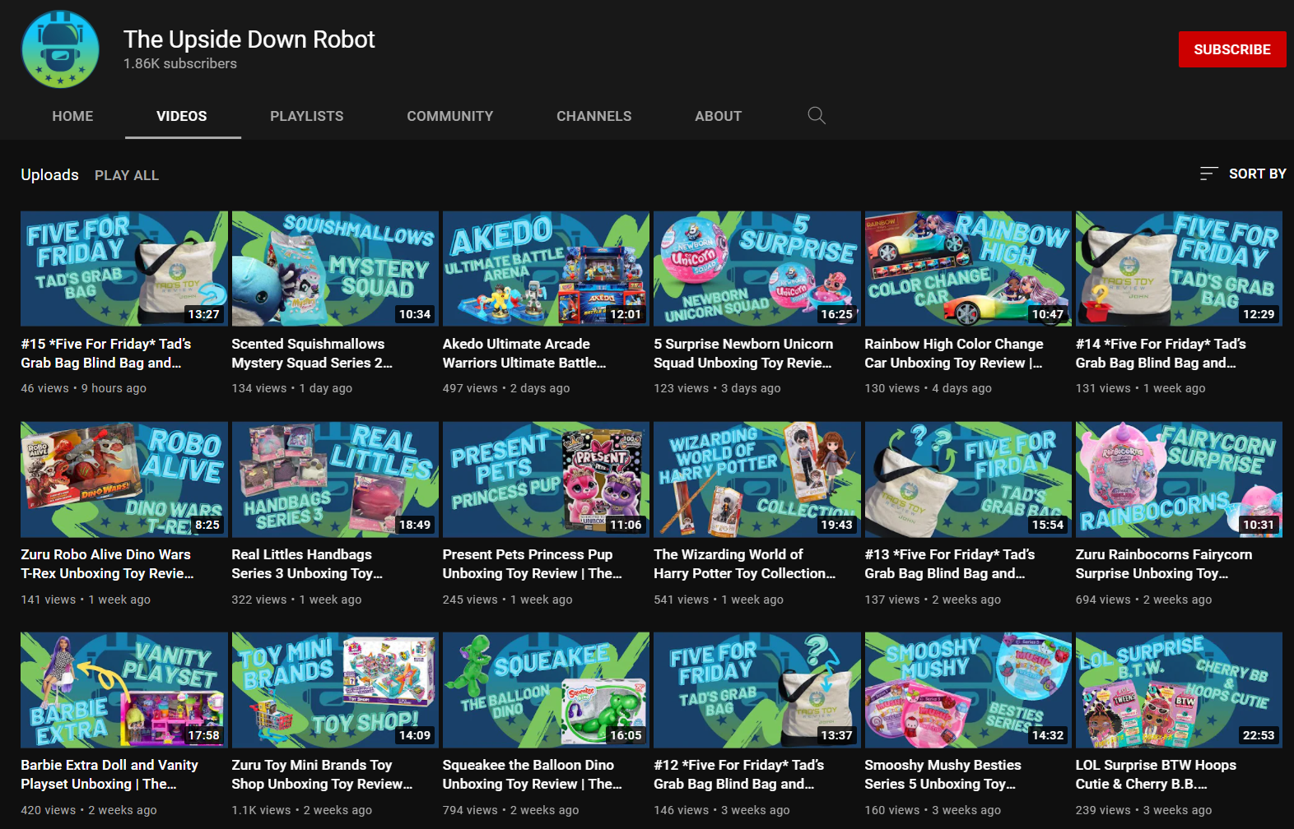Viewport: 1294px width, 829px height.
Task: Select the Videos tab
Action: [182, 116]
